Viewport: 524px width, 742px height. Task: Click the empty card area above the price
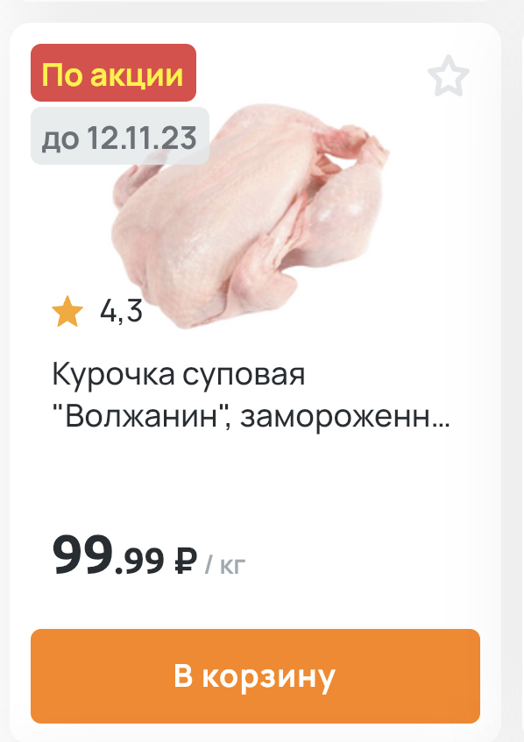click(255, 480)
